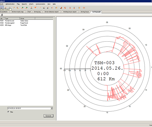Screen dimensions: 152x127
Task: Select the Honda Legend row
Action: click(x=27, y=23)
